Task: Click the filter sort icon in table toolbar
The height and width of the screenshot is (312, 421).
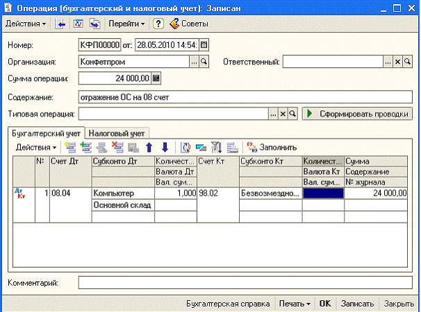Action: point(217,148)
